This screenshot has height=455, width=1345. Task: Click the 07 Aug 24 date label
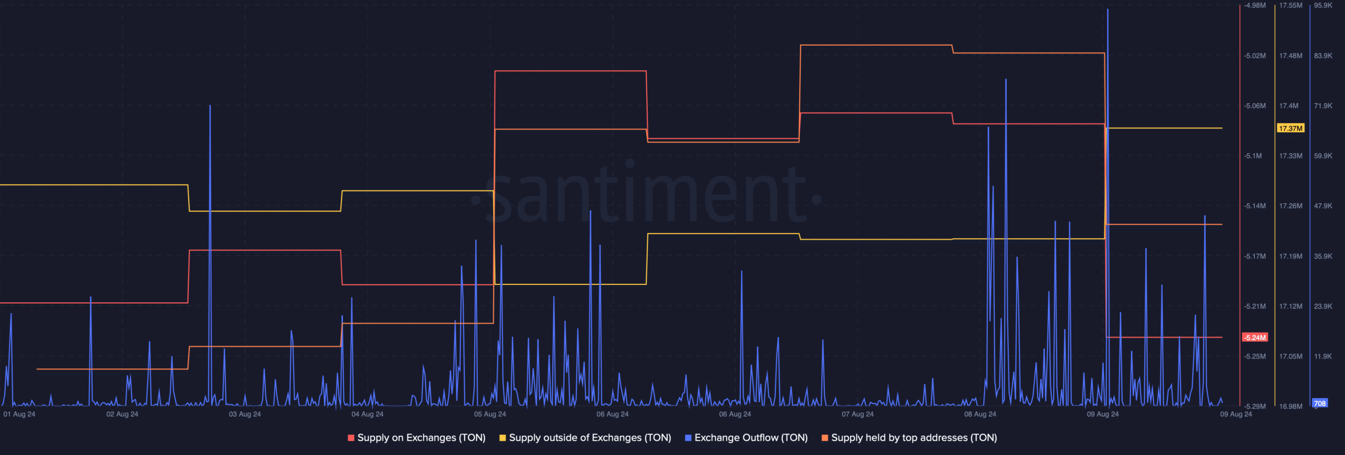point(857,414)
